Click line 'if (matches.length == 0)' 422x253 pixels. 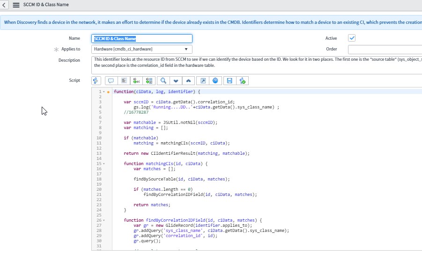click(163, 189)
